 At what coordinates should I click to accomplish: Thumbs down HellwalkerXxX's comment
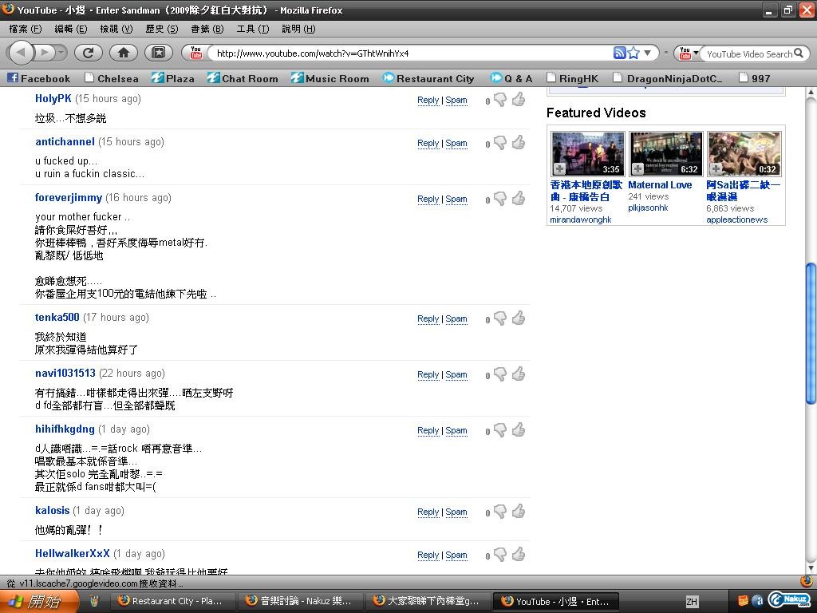coord(499,556)
